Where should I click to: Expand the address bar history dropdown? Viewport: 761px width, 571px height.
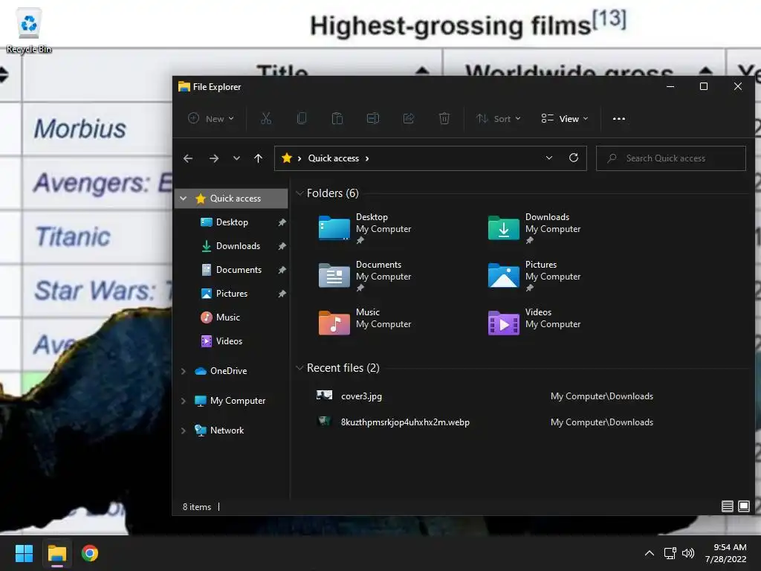[549, 158]
